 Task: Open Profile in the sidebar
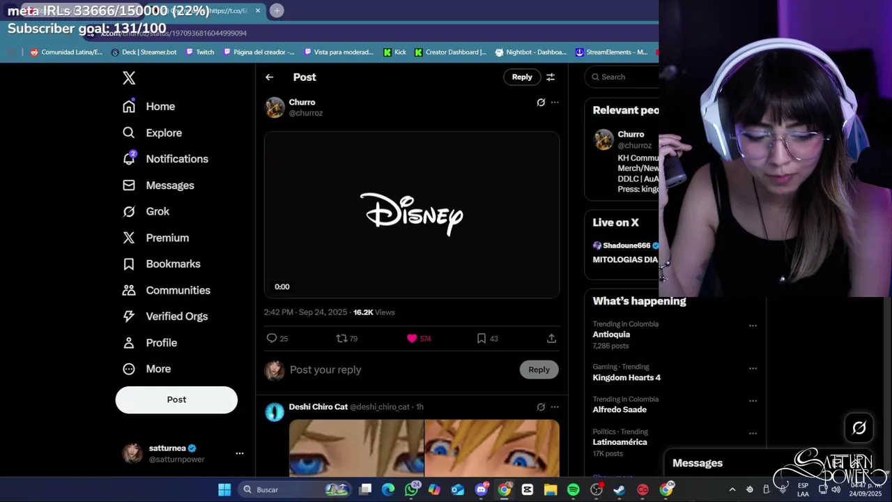click(x=149, y=343)
